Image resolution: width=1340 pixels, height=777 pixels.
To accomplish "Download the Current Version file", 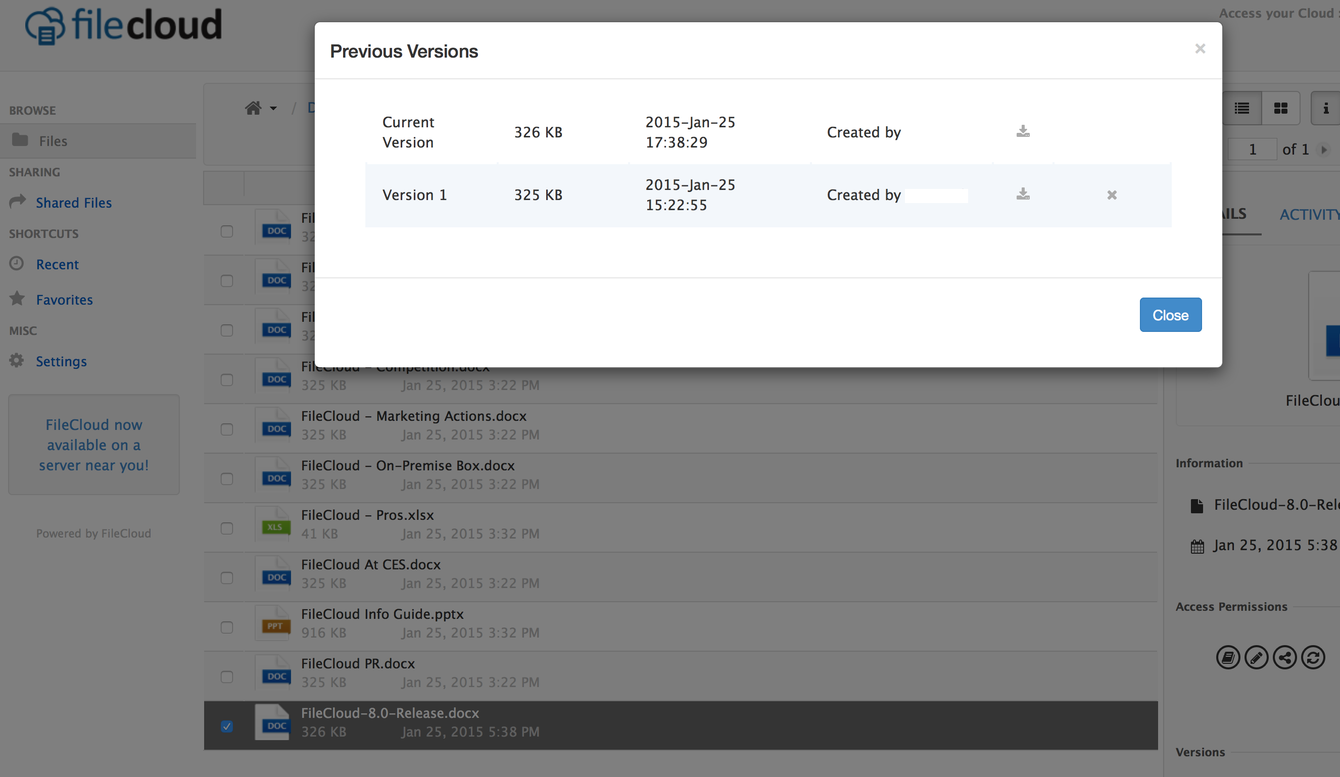I will tap(1023, 131).
